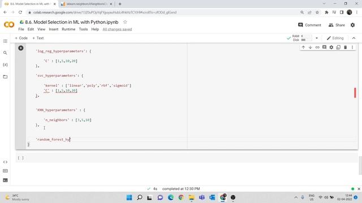Open more cell actions menu
Screen dimensions: 362x203
click(352, 47)
